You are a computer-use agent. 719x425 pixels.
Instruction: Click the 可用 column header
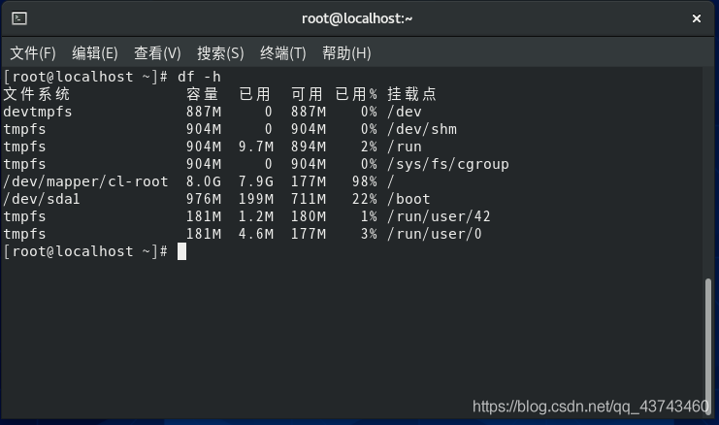pos(307,94)
